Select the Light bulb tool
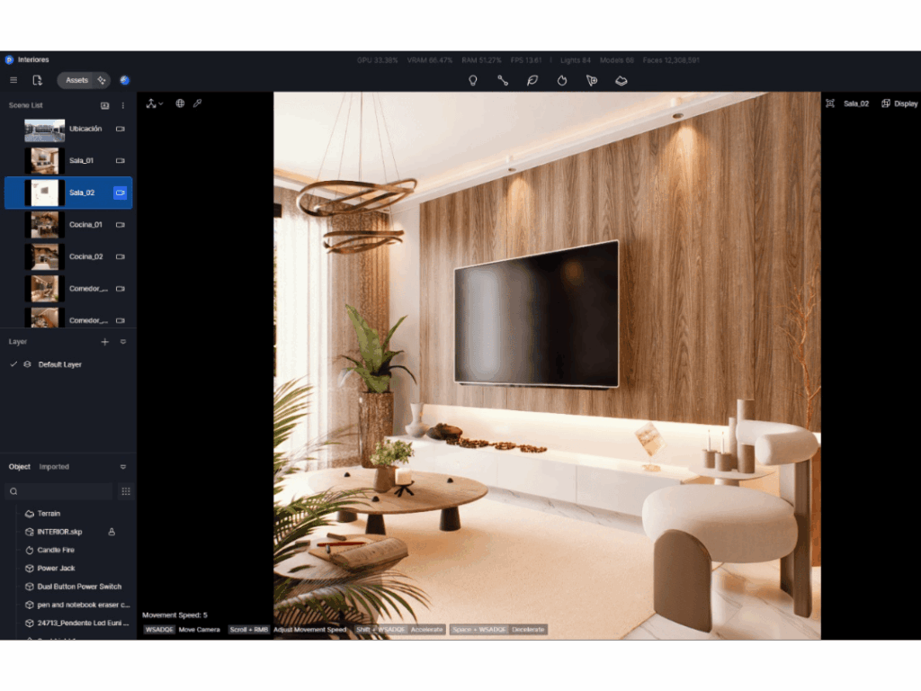Screen dimensions: 921x691 [x=473, y=80]
